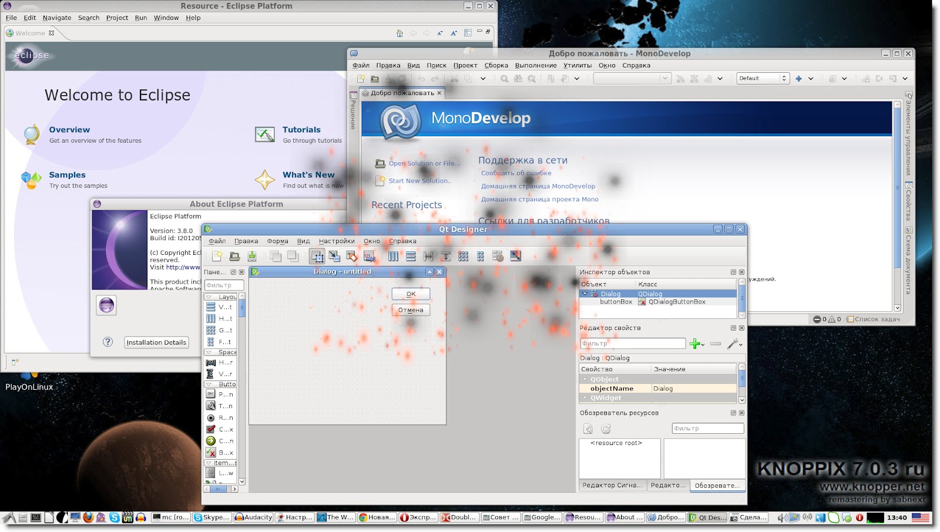The width and height of the screenshot is (940, 532).
Task: Apply grid layout from Qt Designer toolbar
Action: click(x=463, y=256)
